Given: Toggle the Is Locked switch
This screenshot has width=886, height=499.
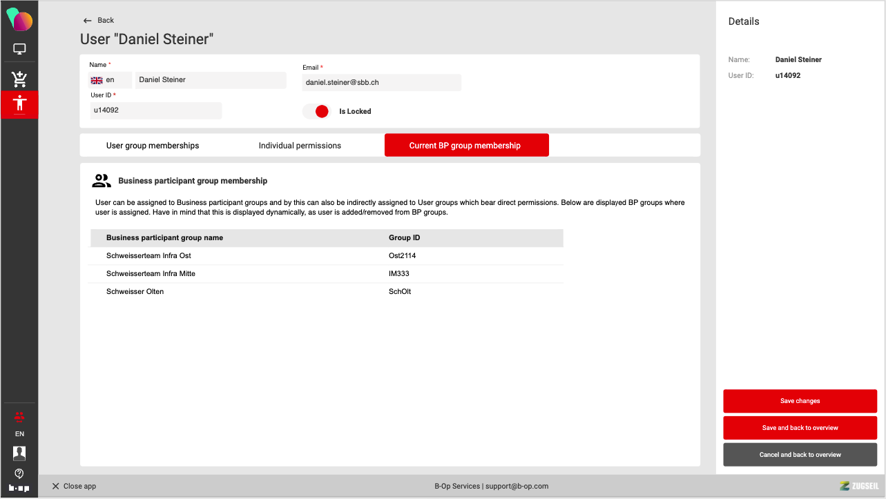Looking at the screenshot, I should (317, 111).
